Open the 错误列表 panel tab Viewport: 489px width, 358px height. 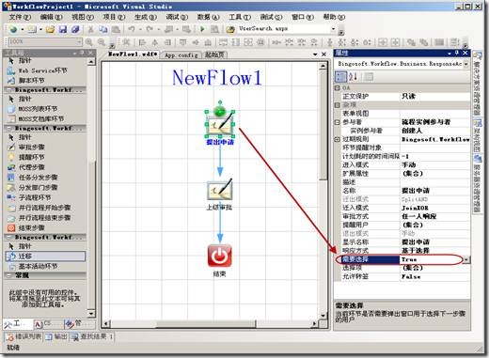pyautogui.click(x=24, y=336)
